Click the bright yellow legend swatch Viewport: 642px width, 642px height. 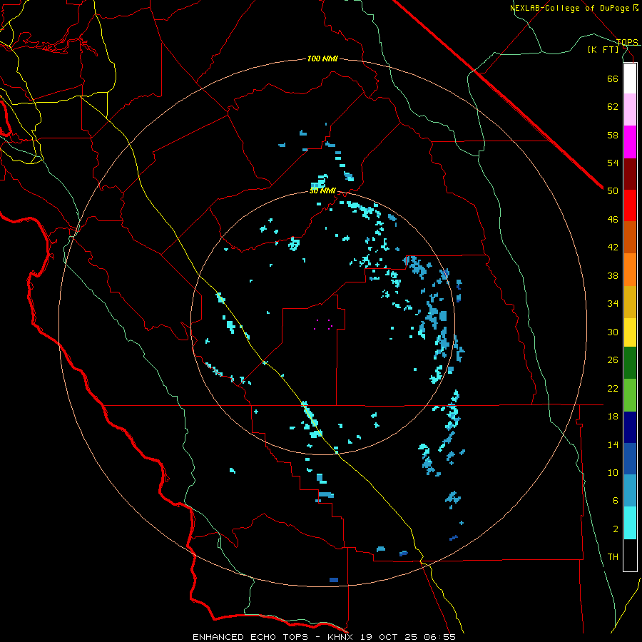click(x=630, y=332)
